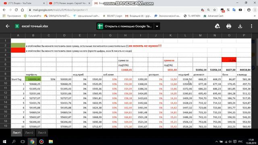Click the bold value 44418,84
Image resolution: width=258 pixels, height=145 pixels.
245,70
